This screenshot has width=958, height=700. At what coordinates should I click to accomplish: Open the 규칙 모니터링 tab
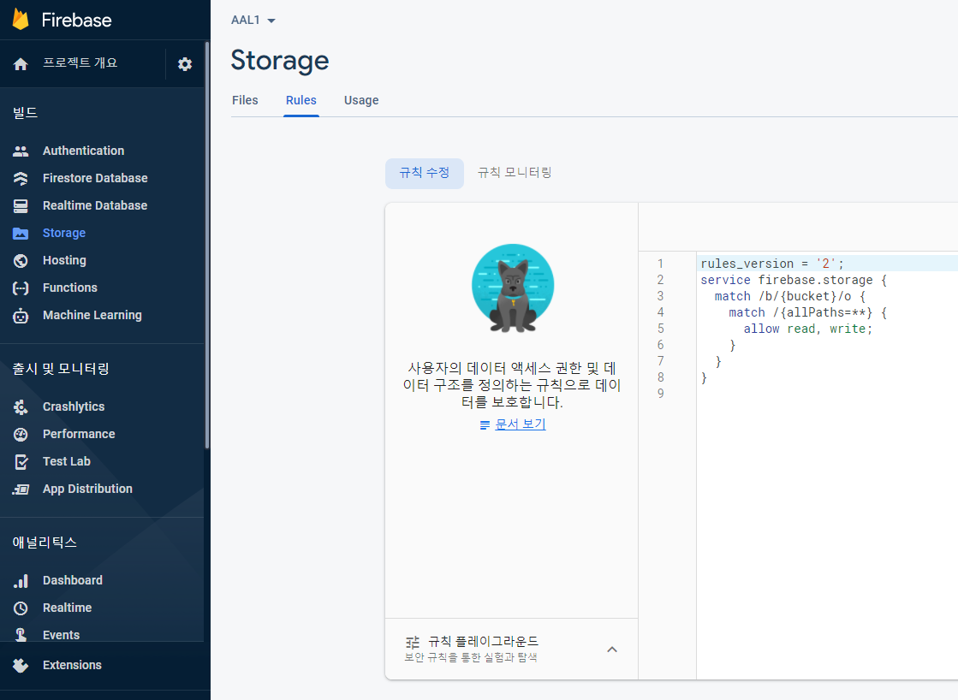515,173
